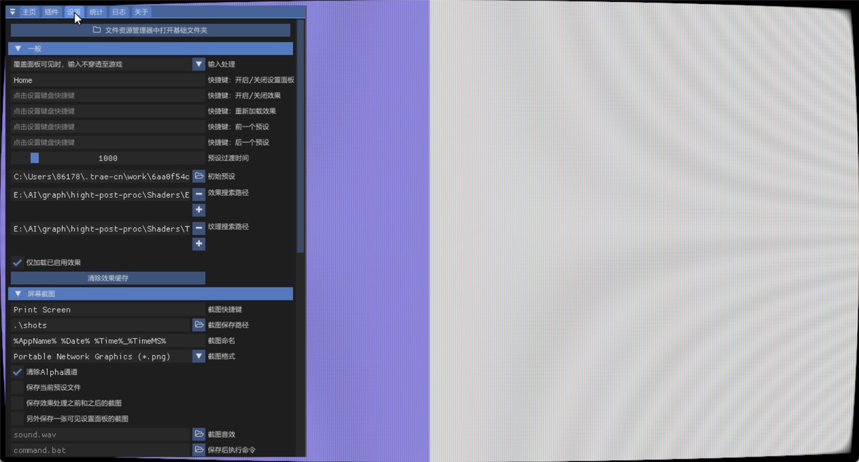
Task: Switch to the 日志 tab
Action: pos(119,12)
